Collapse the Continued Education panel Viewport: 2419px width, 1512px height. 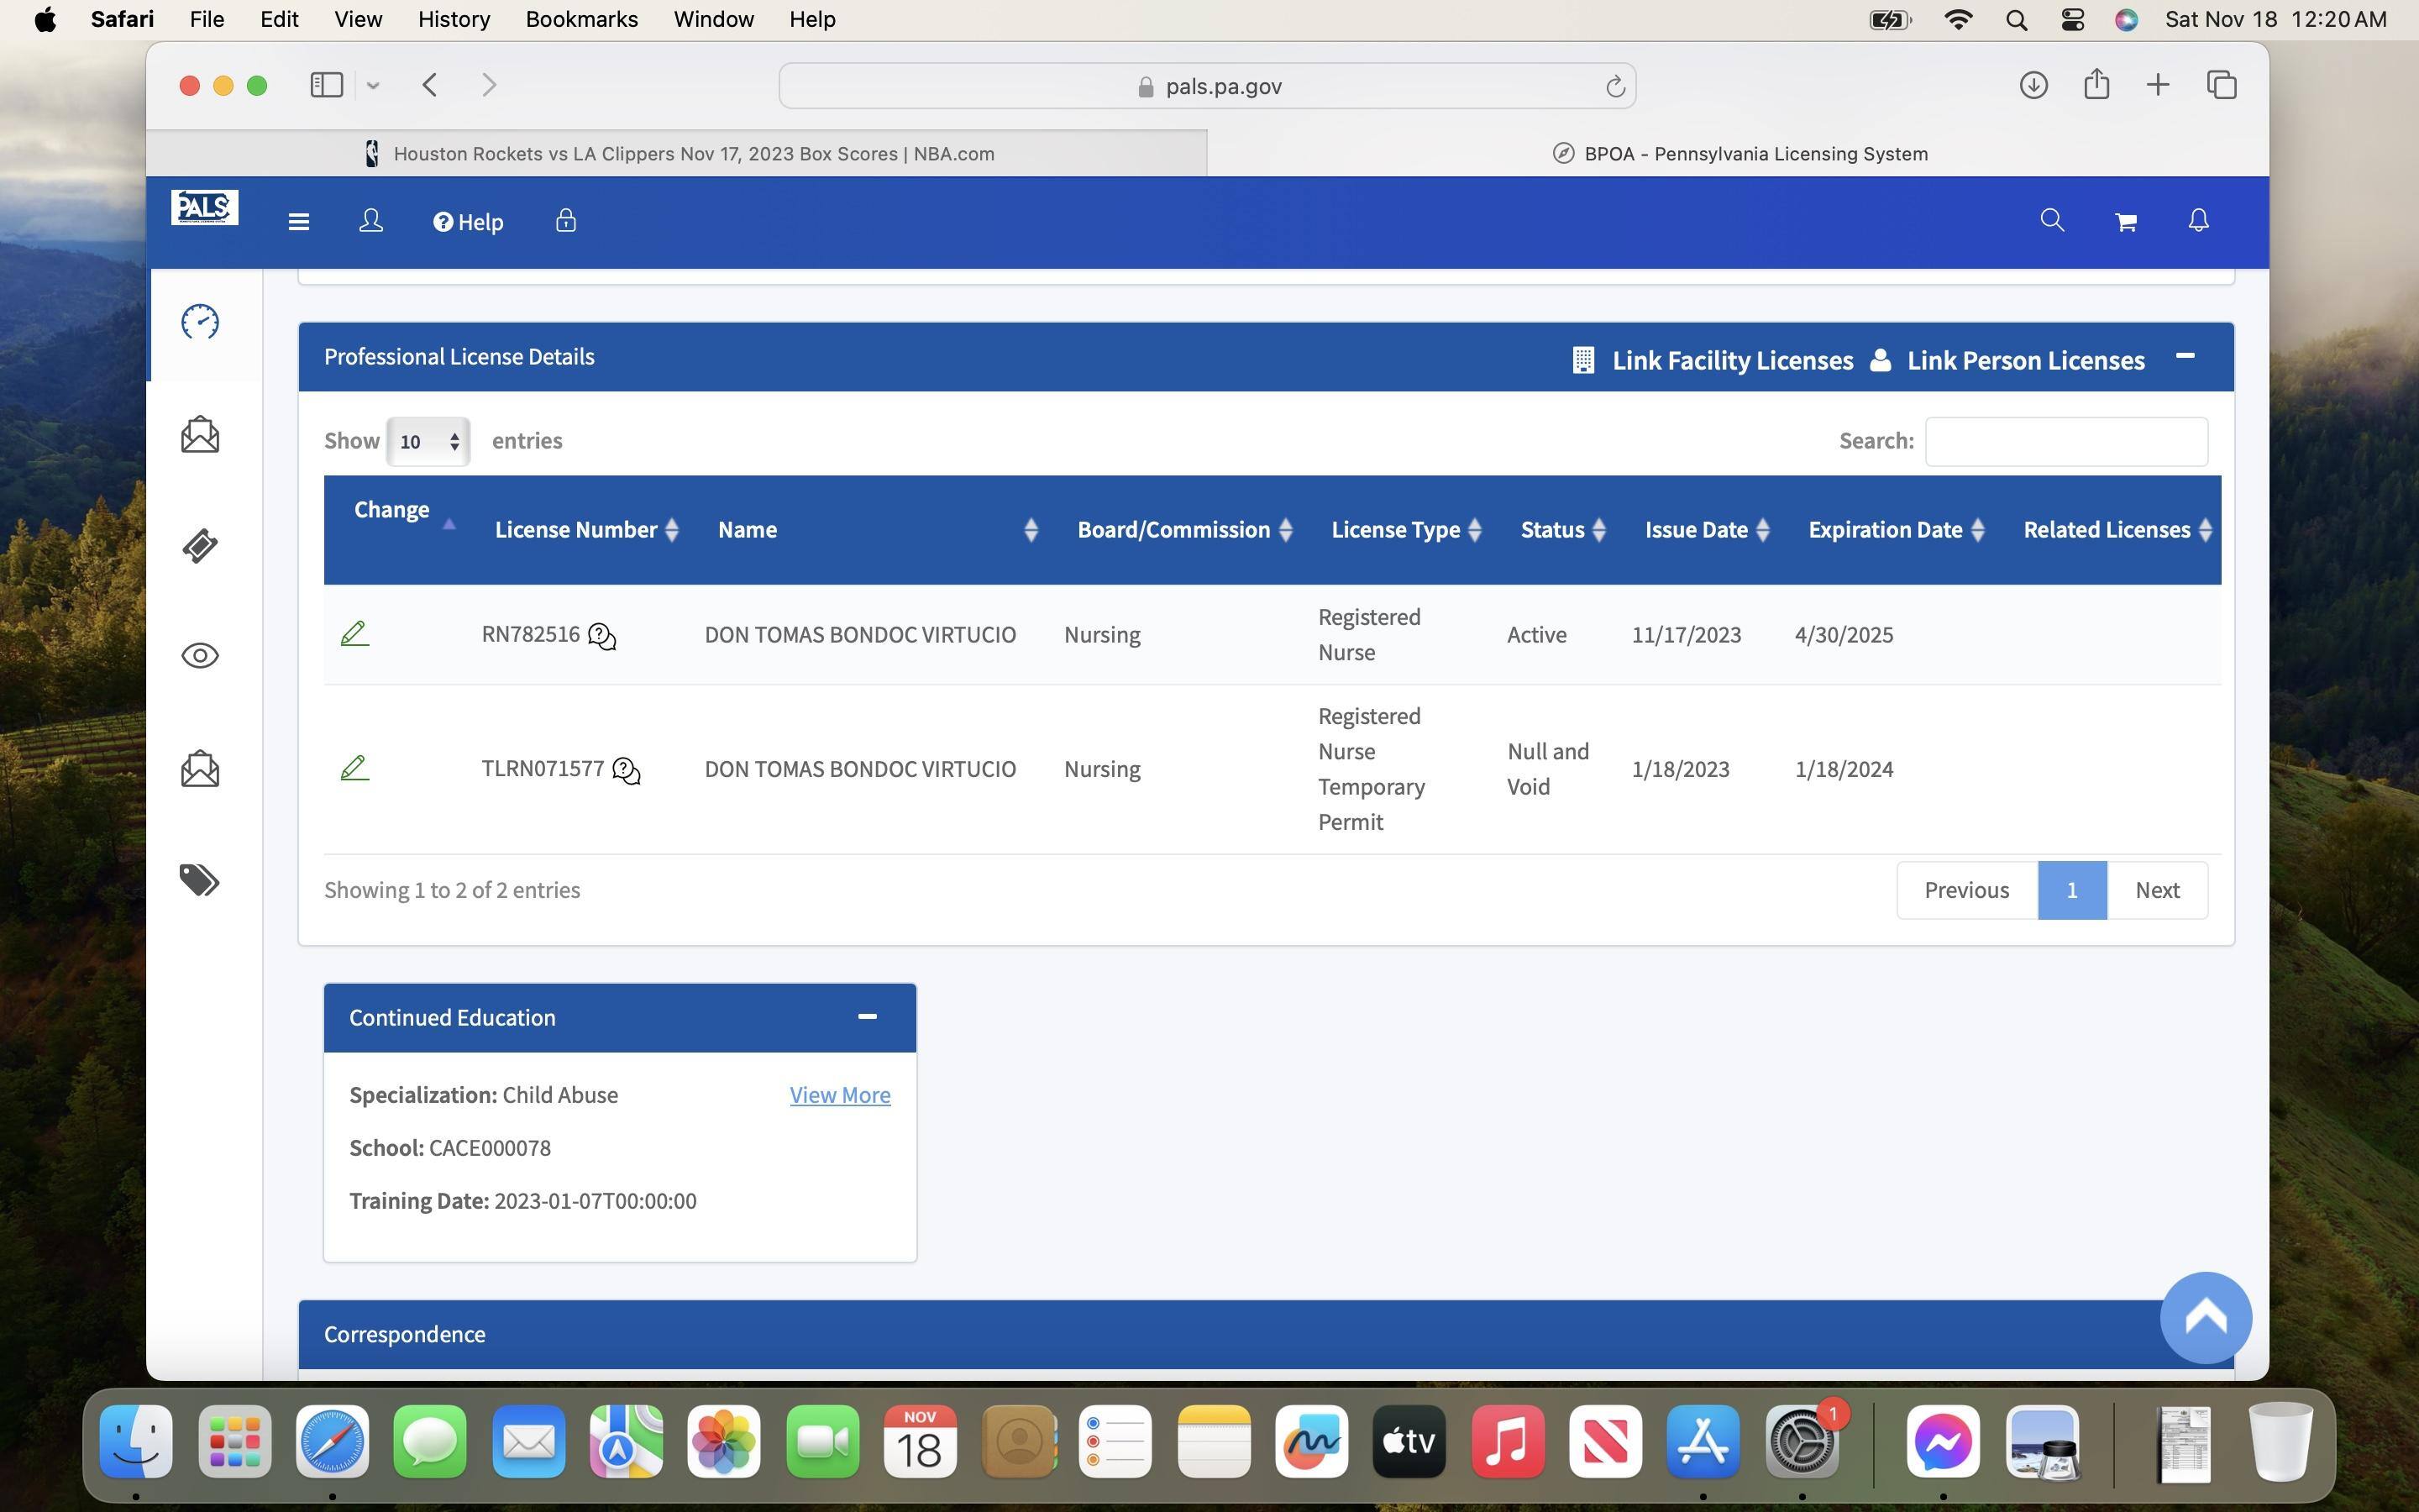[867, 1017]
